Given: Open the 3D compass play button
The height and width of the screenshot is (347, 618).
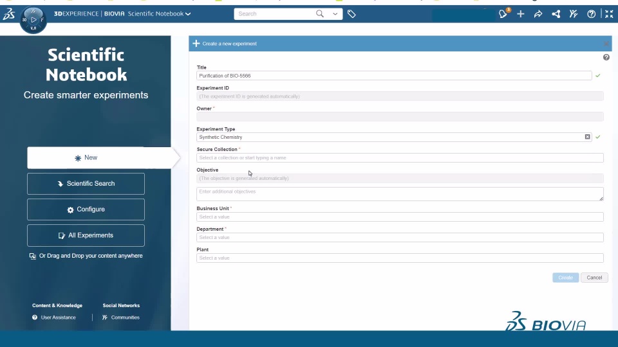Looking at the screenshot, I should pyautogui.click(x=33, y=19).
